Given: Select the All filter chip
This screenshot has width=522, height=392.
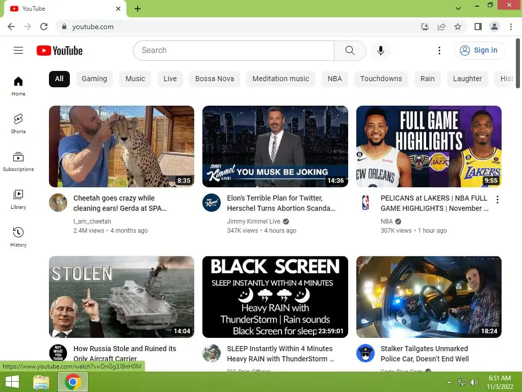Looking at the screenshot, I should (59, 79).
